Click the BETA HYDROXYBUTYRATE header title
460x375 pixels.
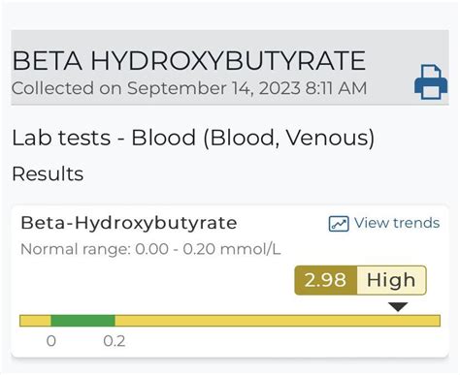pyautogui.click(x=189, y=60)
